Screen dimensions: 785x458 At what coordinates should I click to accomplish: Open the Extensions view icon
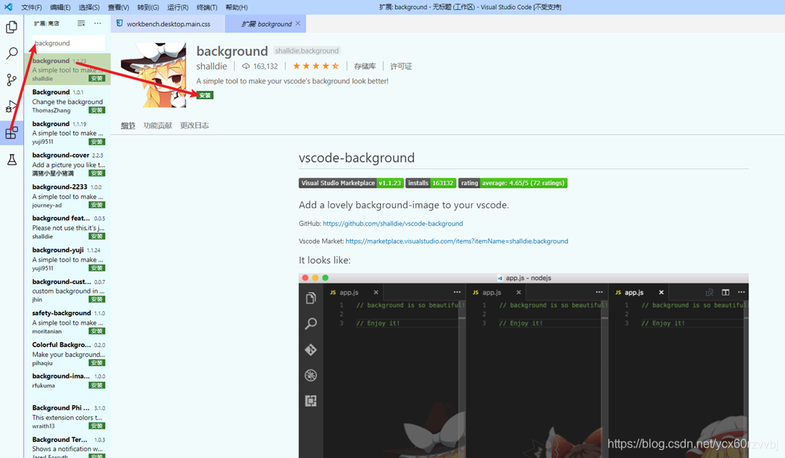[x=11, y=133]
